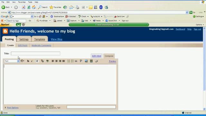The image size is (206, 116).
Task: Switch to the Template tab
Action: [40, 39]
